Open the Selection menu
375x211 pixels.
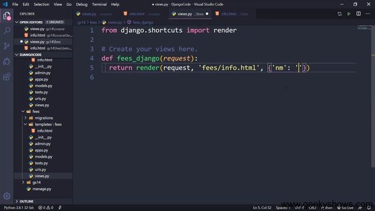click(x=42, y=4)
